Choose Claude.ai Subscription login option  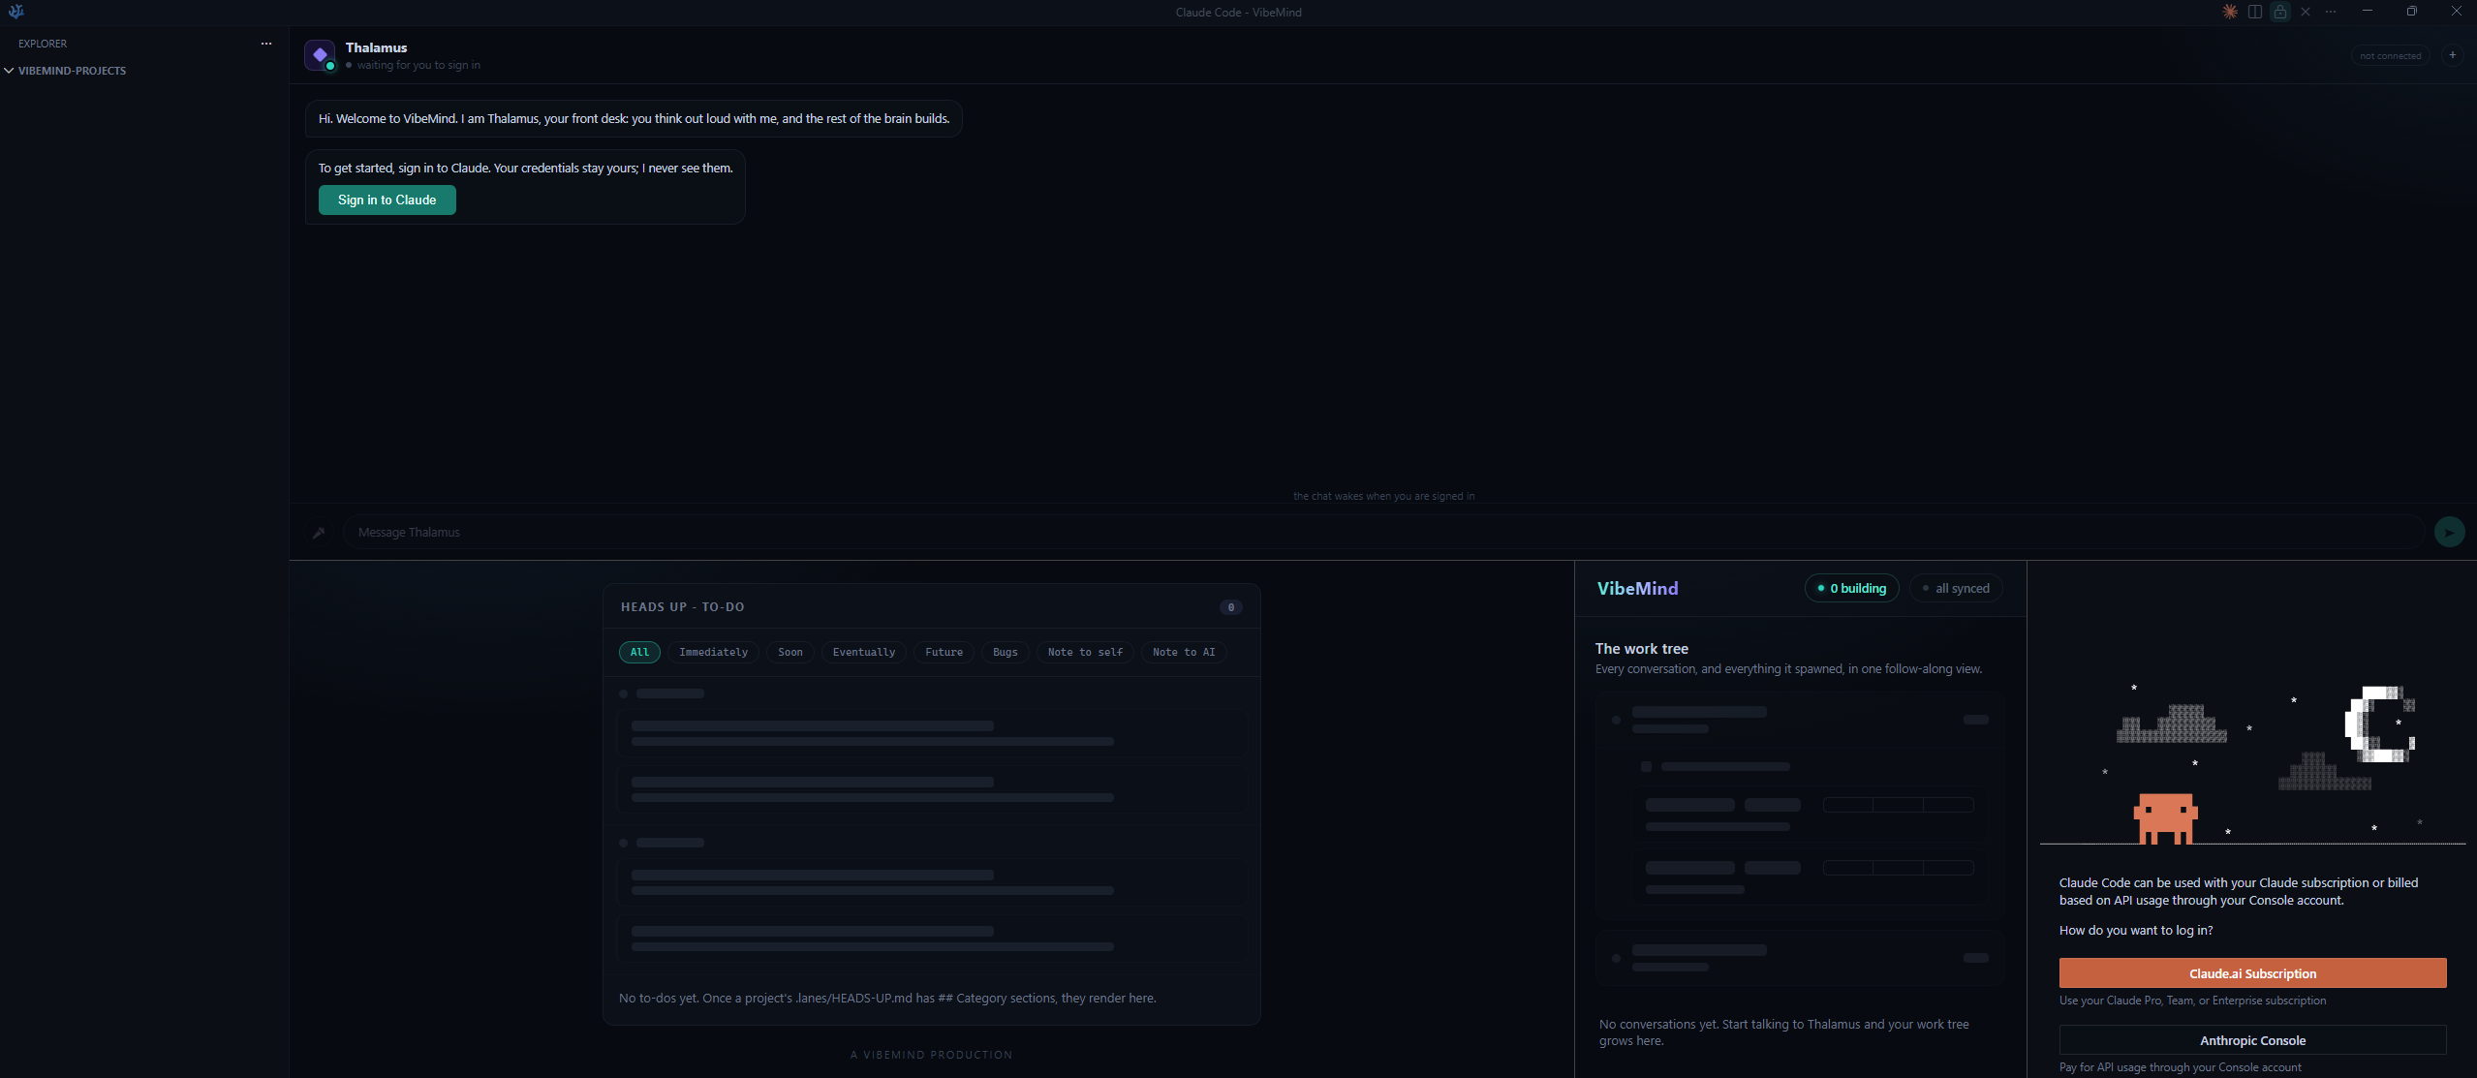coord(2252,973)
